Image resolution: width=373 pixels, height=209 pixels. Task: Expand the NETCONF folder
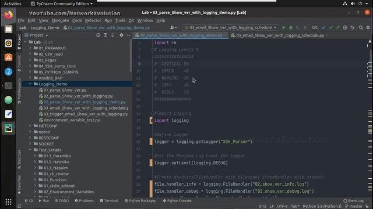coord(30,126)
